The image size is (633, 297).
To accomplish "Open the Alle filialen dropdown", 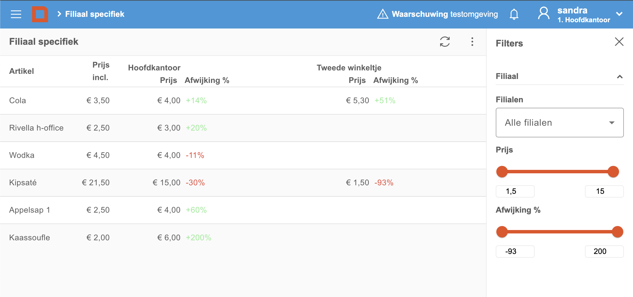I will click(560, 123).
